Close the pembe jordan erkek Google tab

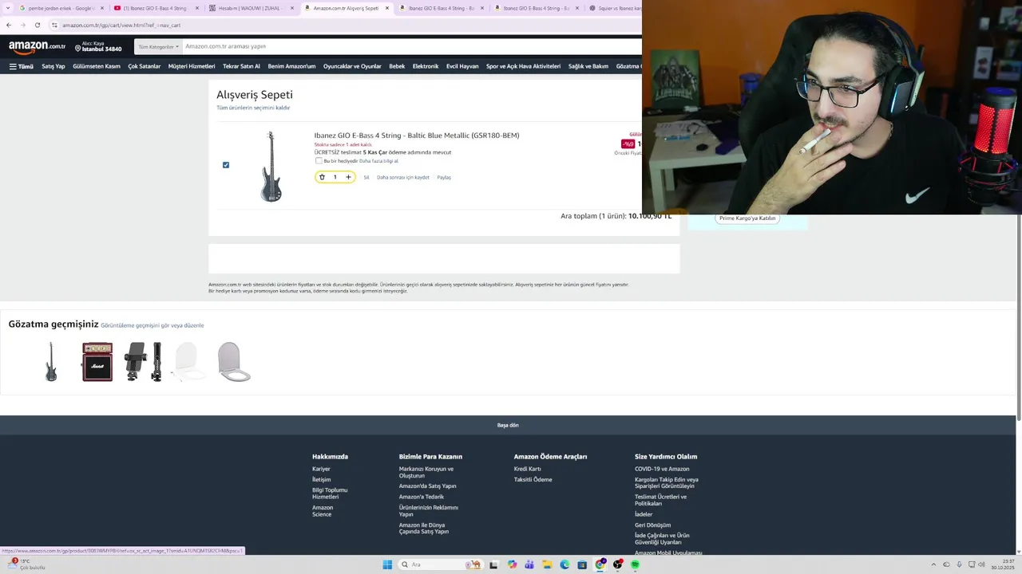pyautogui.click(x=102, y=8)
